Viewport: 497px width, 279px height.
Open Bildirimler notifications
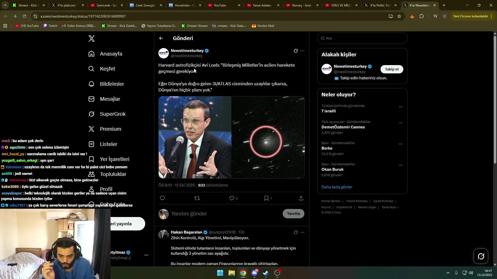(106, 84)
